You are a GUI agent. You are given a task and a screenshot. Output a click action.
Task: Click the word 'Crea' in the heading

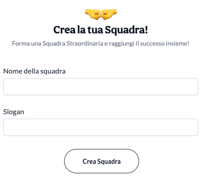click(x=64, y=30)
